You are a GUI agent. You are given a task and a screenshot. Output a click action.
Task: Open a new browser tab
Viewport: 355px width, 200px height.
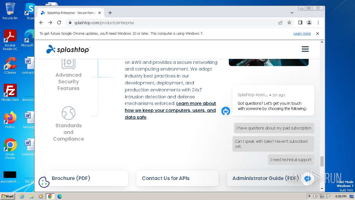tap(110, 13)
